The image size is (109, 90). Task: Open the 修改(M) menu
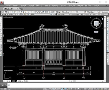point(72,5)
